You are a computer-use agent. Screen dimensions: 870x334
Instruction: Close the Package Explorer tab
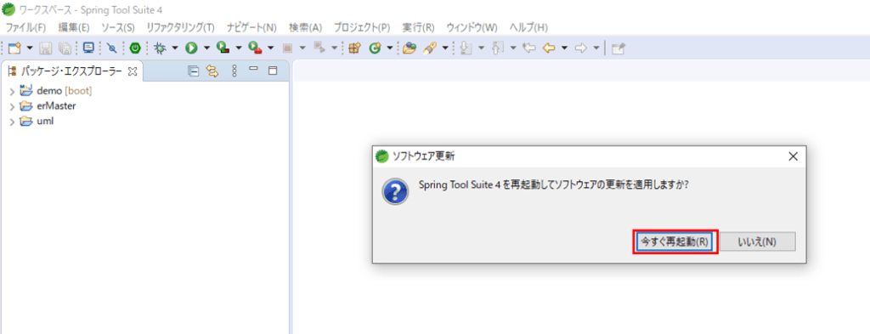pyautogui.click(x=133, y=71)
